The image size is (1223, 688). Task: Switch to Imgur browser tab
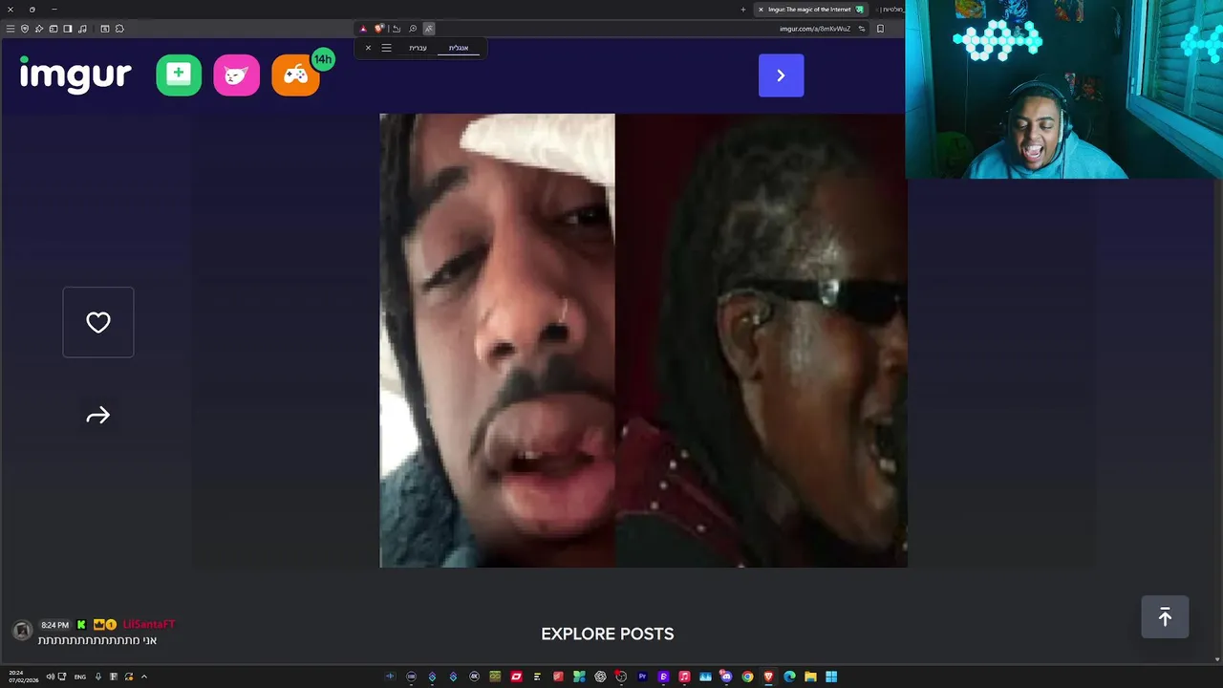click(x=809, y=10)
